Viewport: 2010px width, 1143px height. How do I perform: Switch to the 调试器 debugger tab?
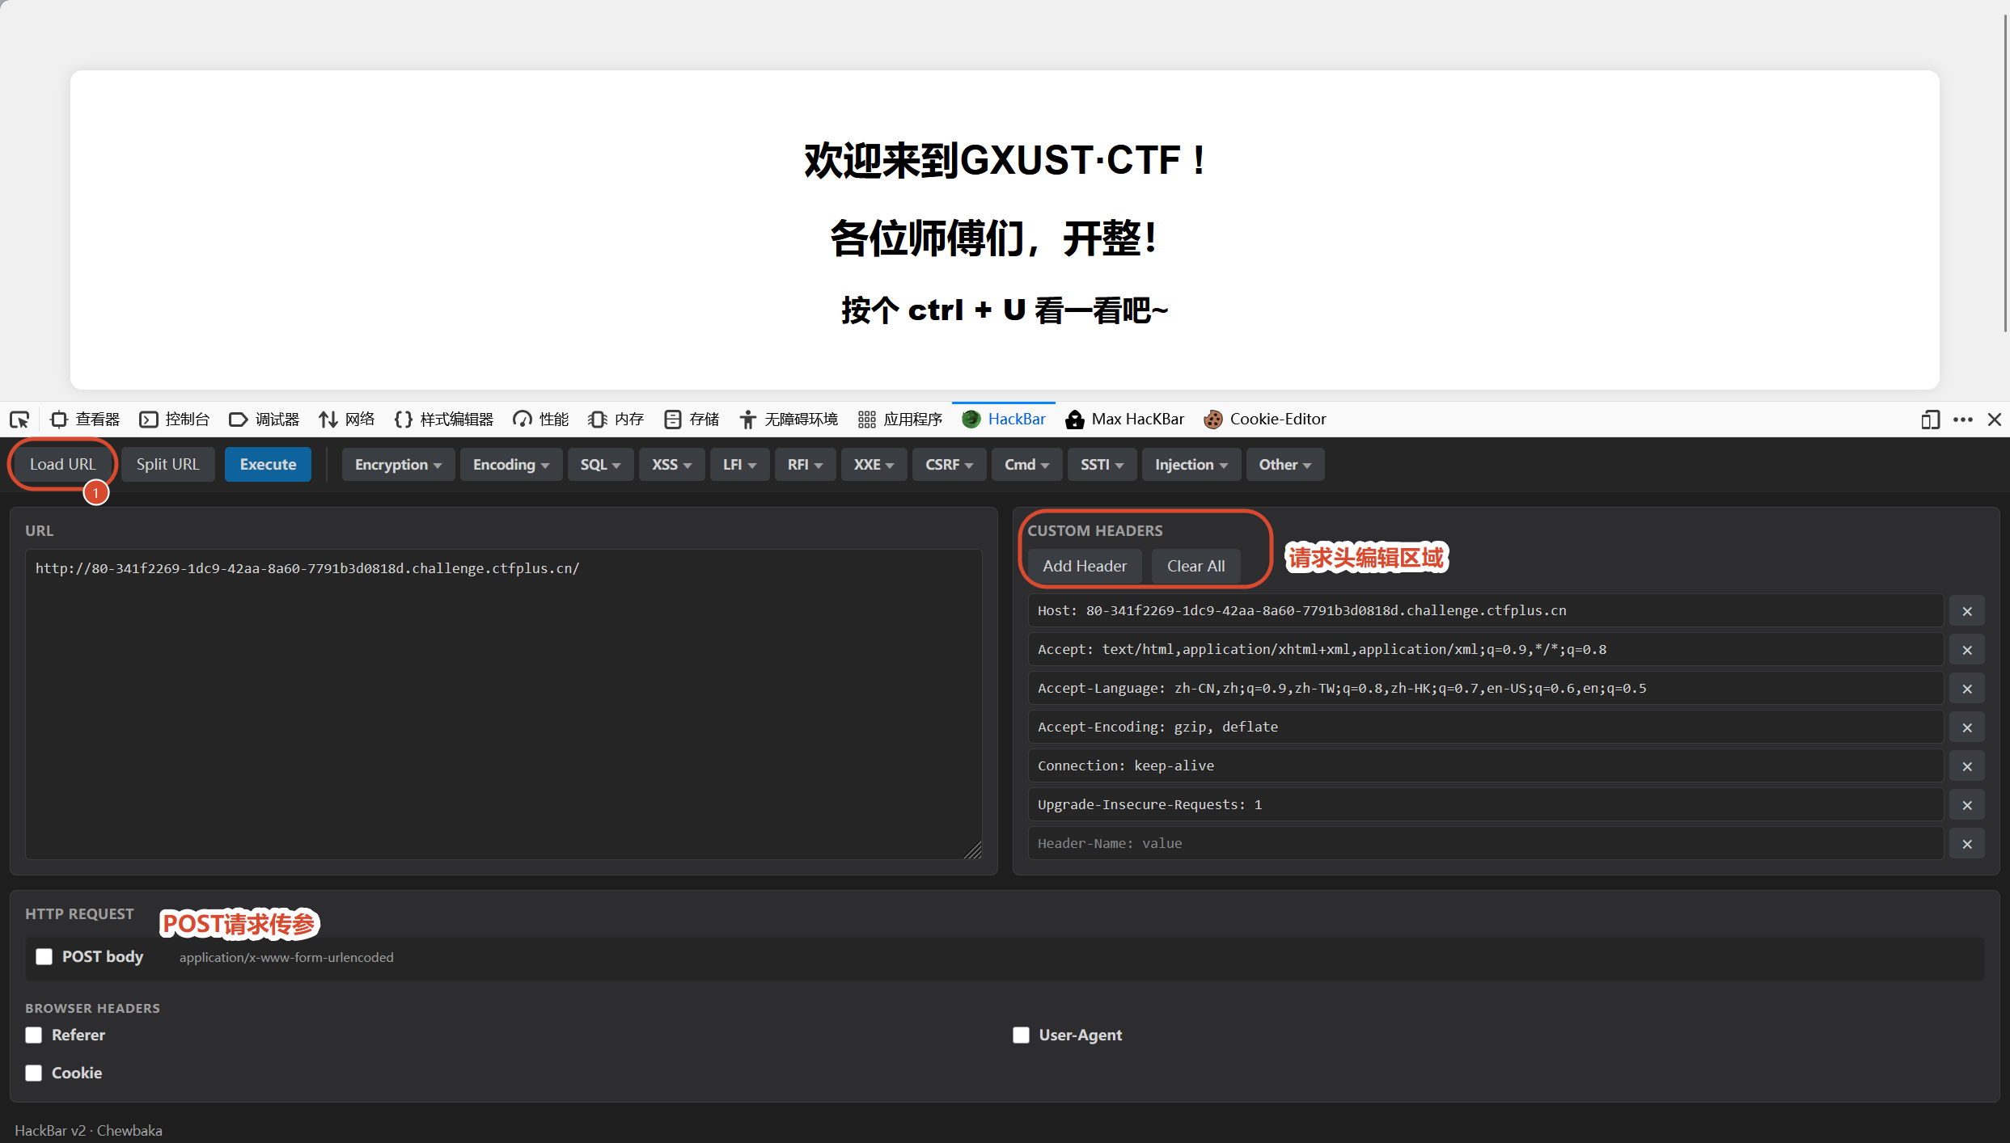tap(264, 420)
